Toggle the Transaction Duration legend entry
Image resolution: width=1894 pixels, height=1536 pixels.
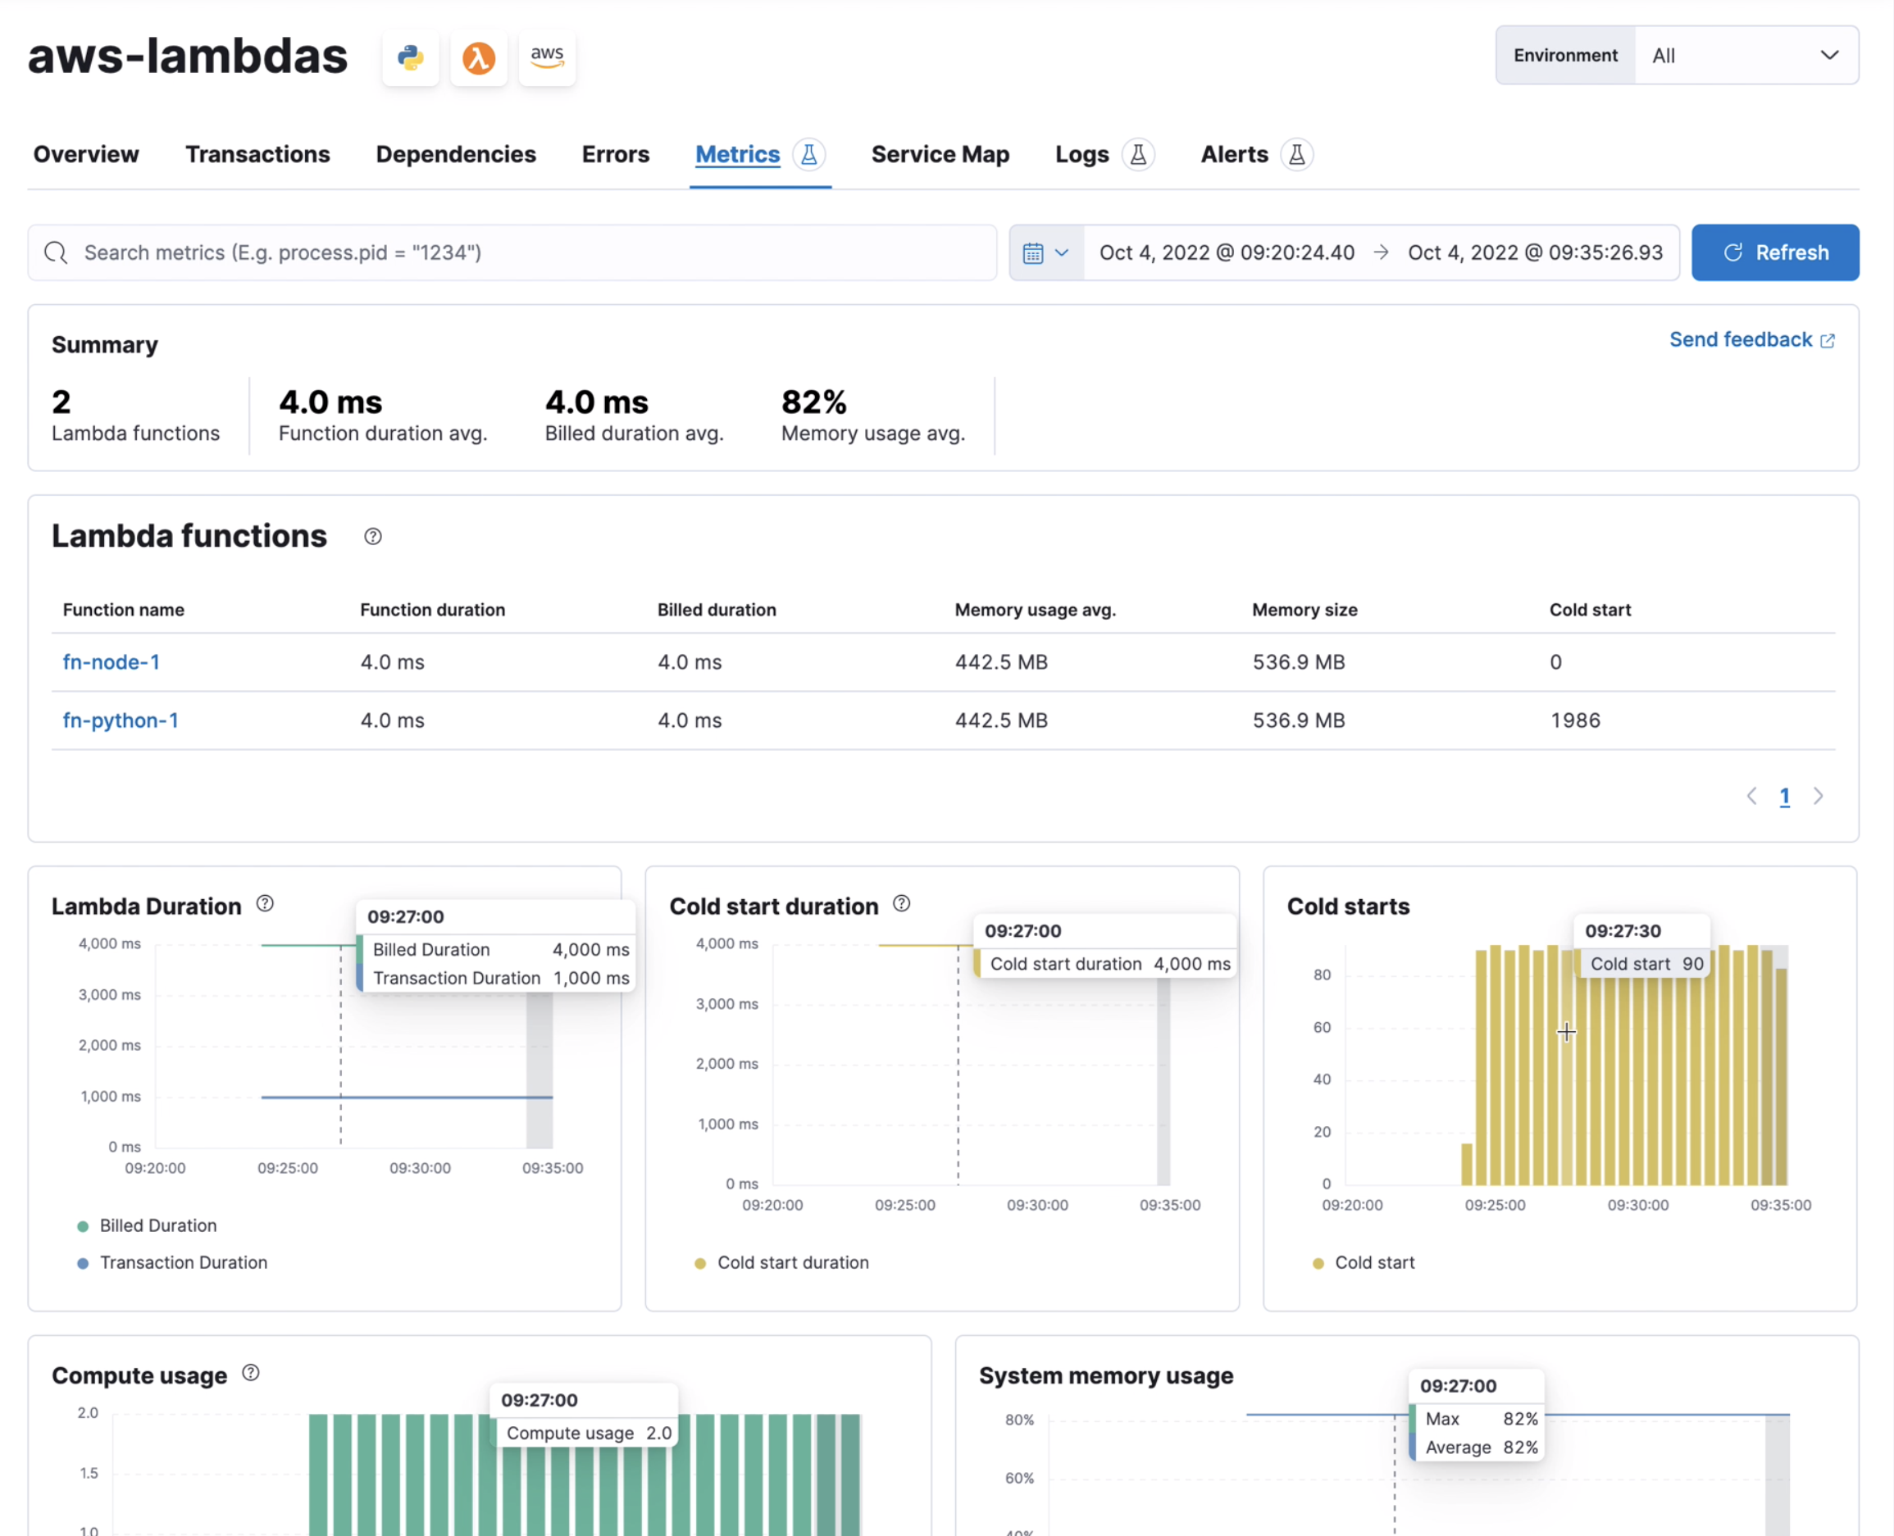click(182, 1262)
